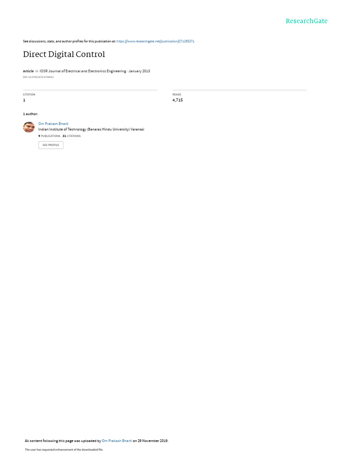345x460 pixels.
Task: Open Om Prakash Bharti author name link
Action: pyautogui.click(x=53, y=124)
